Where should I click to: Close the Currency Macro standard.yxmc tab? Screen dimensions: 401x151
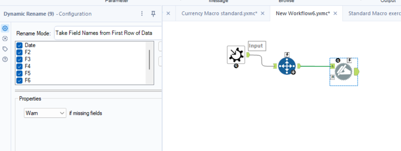(263, 13)
